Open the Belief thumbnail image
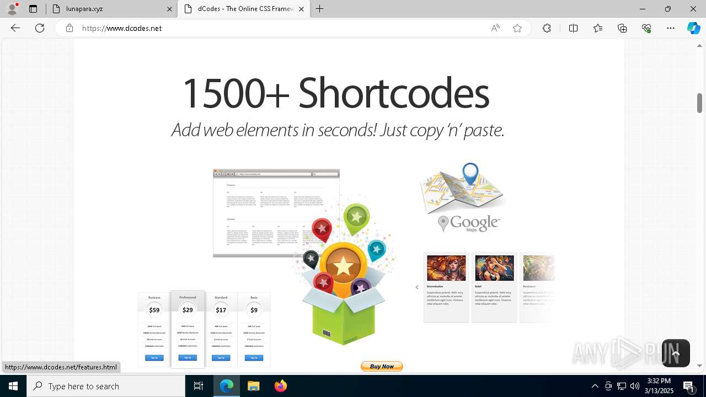706x397 pixels. (x=494, y=268)
